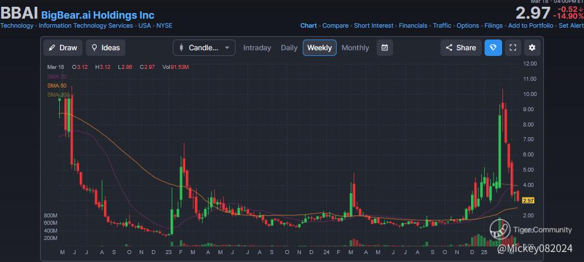Open the Compare link
This screenshot has width=584, height=262.
[335, 25]
